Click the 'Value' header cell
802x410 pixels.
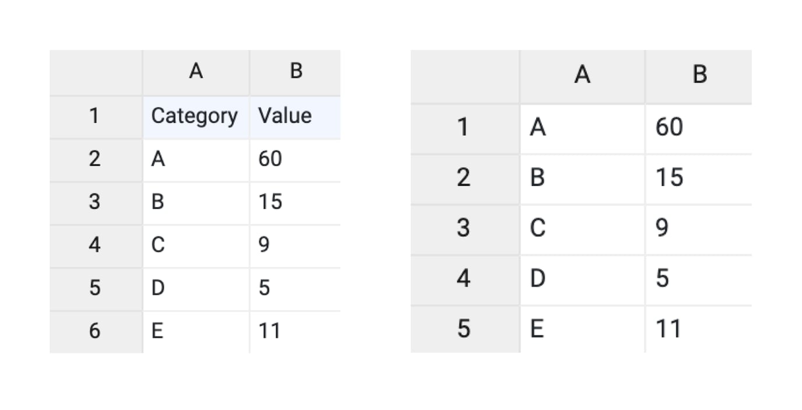[294, 116]
